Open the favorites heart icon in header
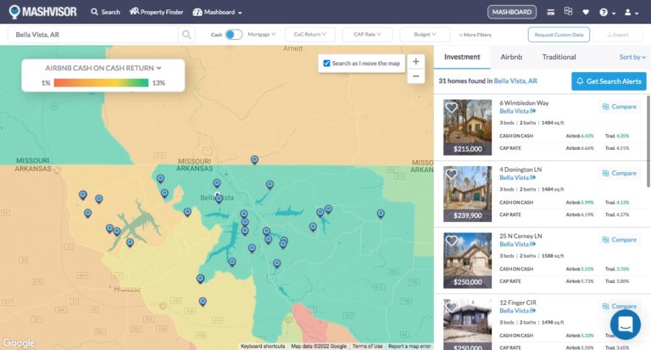Screen dimensions: 651x350 click(586, 12)
